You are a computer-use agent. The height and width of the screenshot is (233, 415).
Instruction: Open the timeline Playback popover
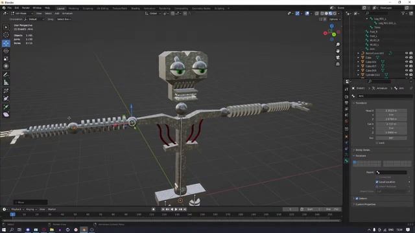coord(18,209)
